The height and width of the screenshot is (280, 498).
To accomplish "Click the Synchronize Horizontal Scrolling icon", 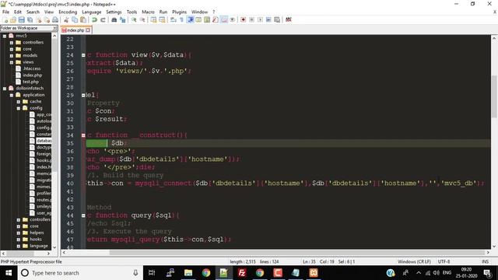I will (x=162, y=19).
